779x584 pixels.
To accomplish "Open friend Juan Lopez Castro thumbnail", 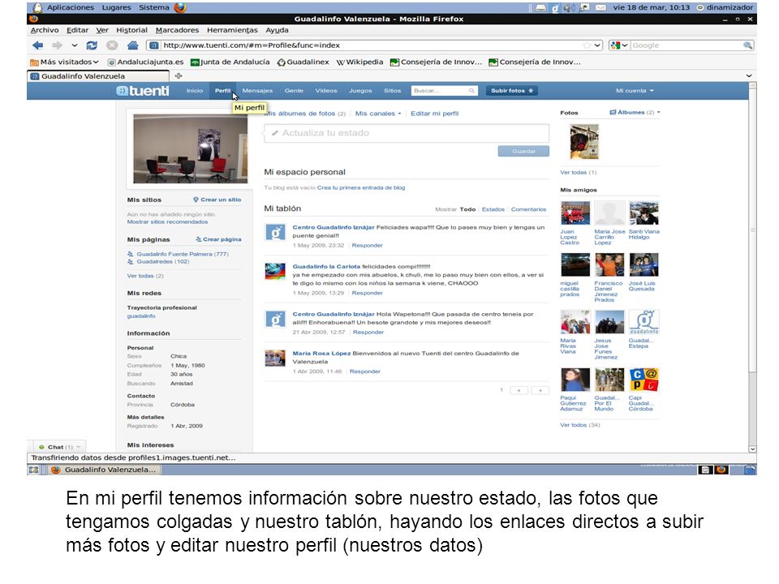I will coord(575,213).
